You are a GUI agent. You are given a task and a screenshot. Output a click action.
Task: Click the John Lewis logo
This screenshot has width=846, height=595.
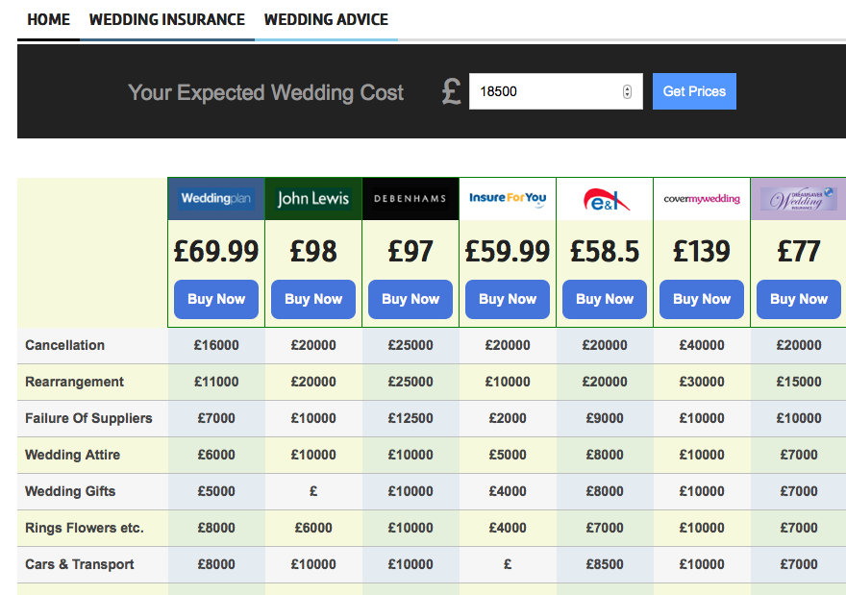point(313,199)
